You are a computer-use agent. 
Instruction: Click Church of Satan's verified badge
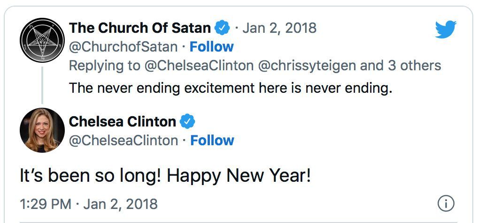click(x=222, y=28)
